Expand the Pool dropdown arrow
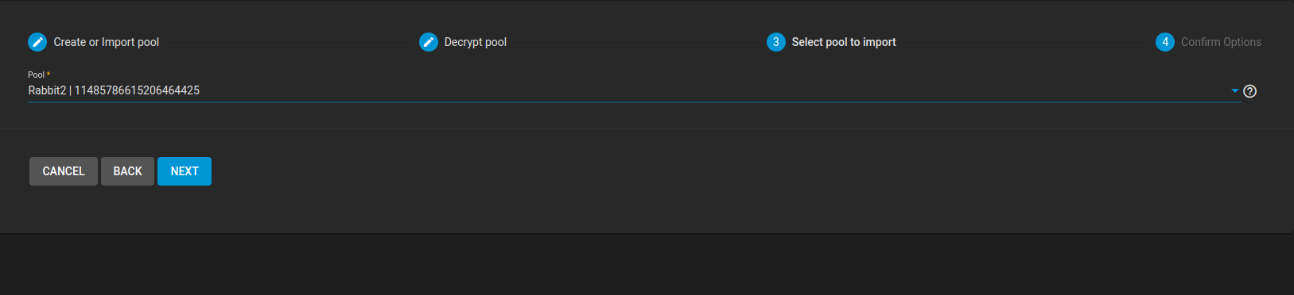The width and height of the screenshot is (1294, 295). click(x=1235, y=91)
